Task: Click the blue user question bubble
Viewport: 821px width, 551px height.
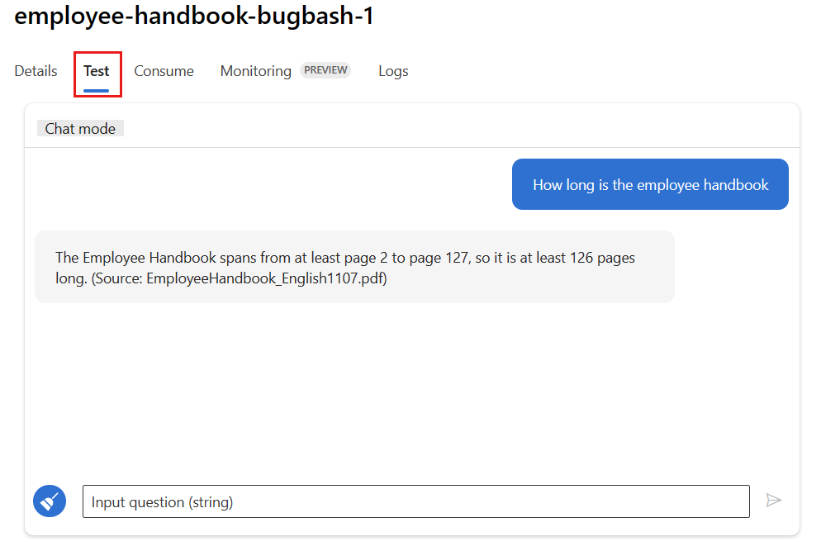Action: pos(650,184)
